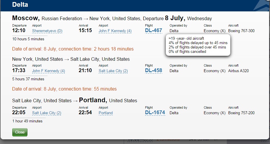This screenshot has width=270, height=144.
Task: Select flight number DL-1674
Action: 155,113
